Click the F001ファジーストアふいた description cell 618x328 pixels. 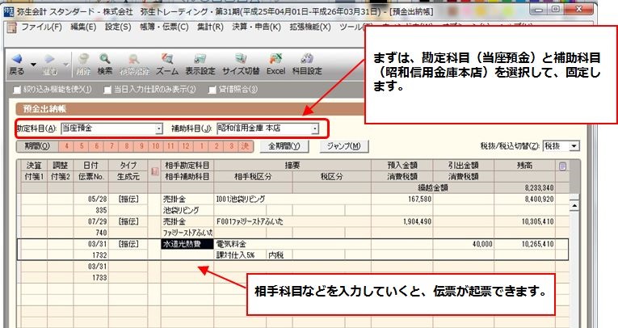(292, 221)
